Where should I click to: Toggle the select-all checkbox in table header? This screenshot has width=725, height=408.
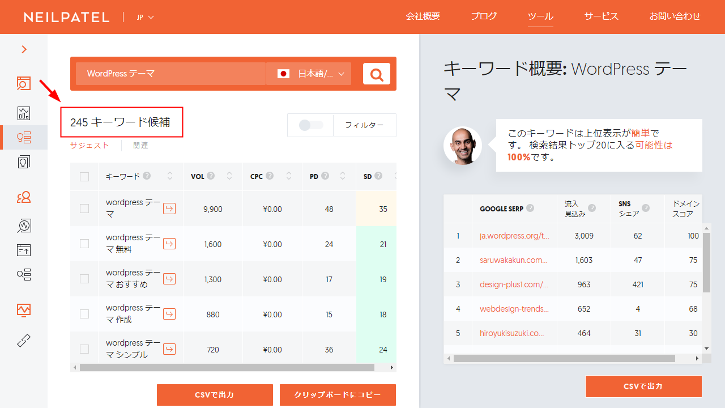pyautogui.click(x=84, y=177)
